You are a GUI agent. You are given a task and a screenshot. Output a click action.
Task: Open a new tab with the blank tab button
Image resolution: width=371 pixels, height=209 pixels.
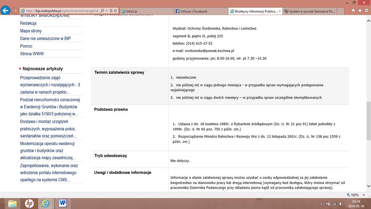(340, 11)
